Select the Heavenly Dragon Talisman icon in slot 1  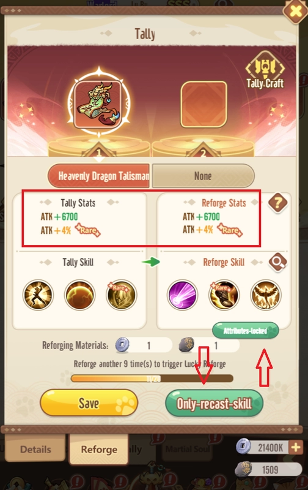(x=98, y=103)
